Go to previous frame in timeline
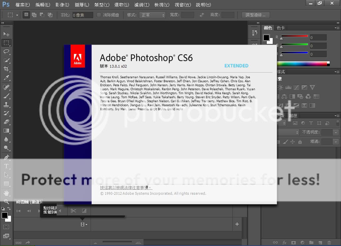 point(29,211)
